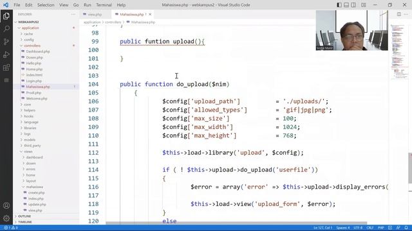This screenshot has height=231, width=412.
Task: Open the Terminal menu
Action: point(104,5)
